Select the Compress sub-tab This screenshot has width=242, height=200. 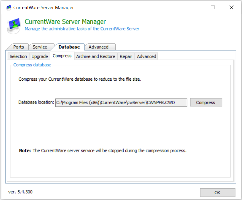click(x=62, y=56)
